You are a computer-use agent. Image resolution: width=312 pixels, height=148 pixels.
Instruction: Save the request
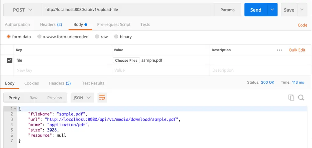point(289,9)
